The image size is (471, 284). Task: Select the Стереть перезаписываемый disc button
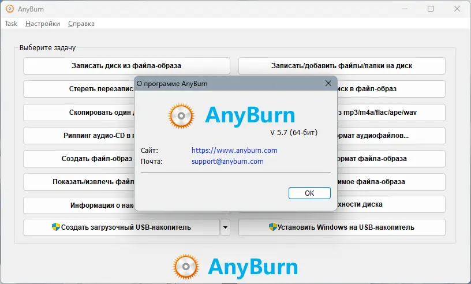(78, 89)
